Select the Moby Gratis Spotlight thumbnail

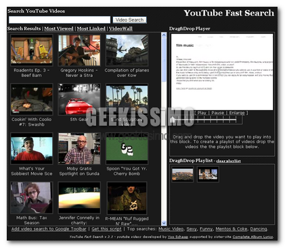(79, 149)
